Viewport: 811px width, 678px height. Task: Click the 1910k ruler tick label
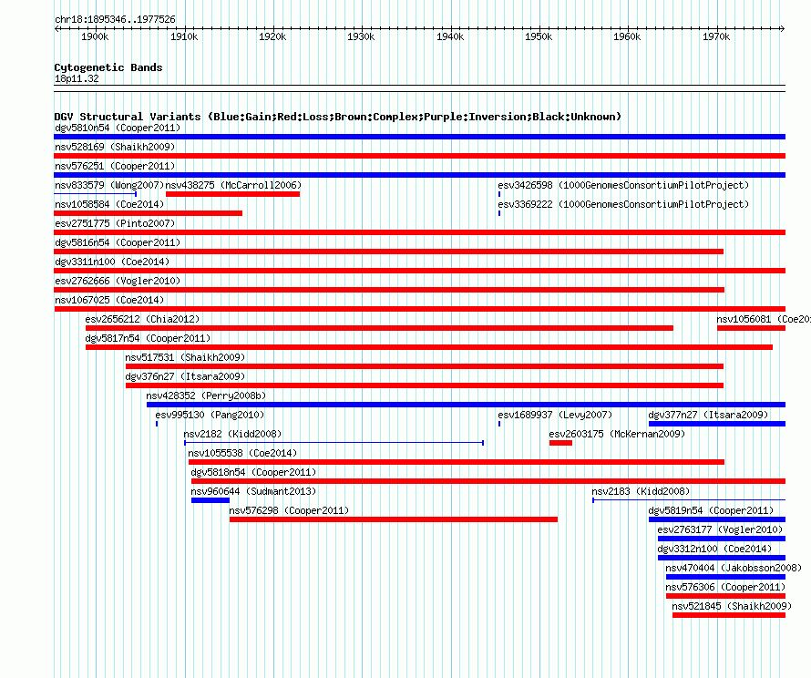[x=184, y=36]
